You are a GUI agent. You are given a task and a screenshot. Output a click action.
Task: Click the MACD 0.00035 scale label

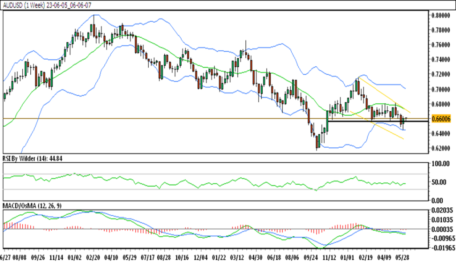click(x=443, y=230)
